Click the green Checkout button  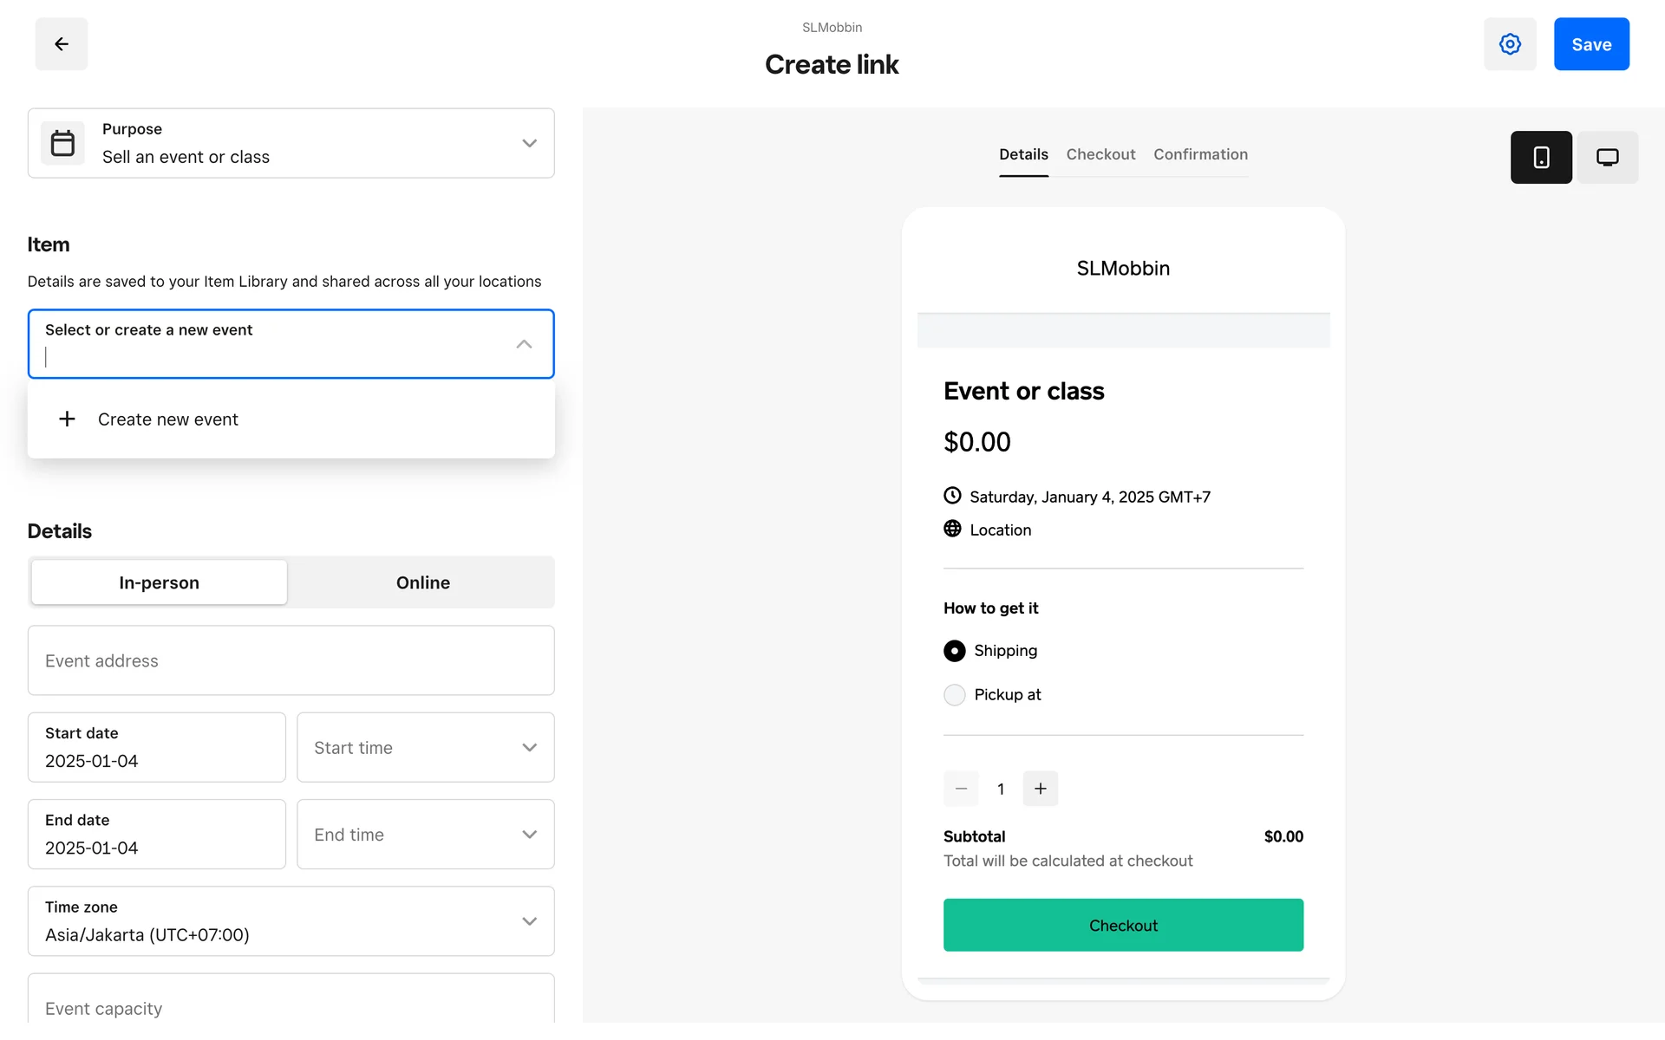pyautogui.click(x=1123, y=926)
